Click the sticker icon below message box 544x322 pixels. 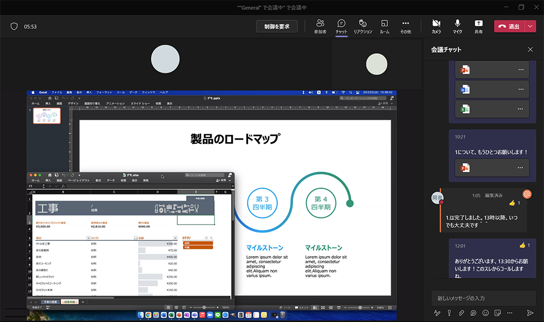[498, 313]
